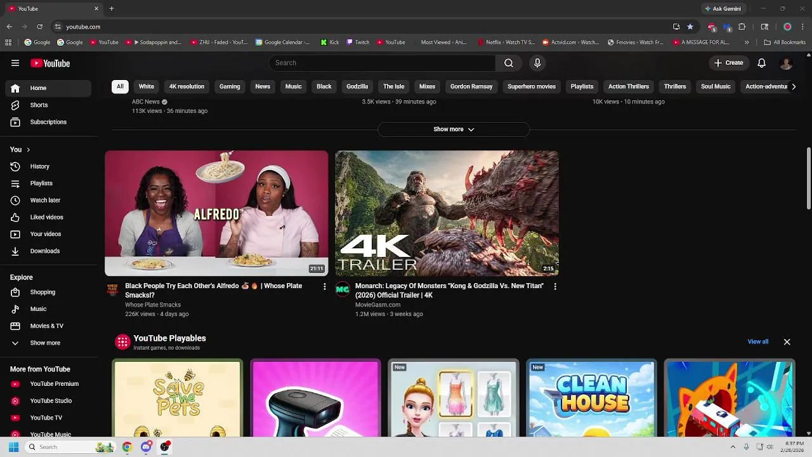Show next filter chips with arrow
812x457 pixels.
click(x=793, y=86)
